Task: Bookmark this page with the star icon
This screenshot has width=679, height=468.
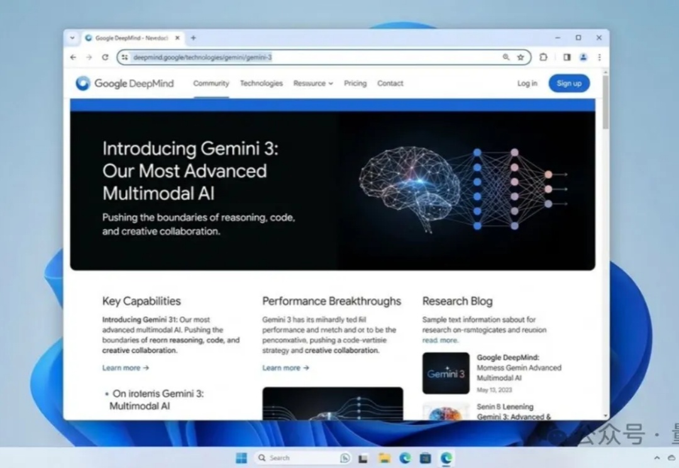Action: 521,57
